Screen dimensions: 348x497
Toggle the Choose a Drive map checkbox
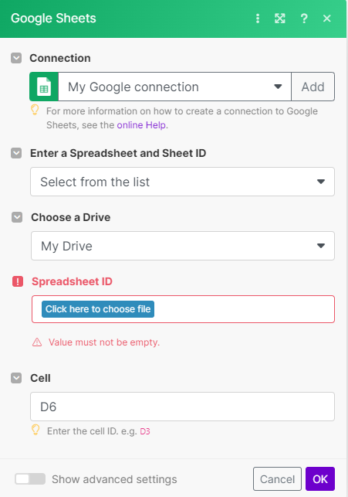[x=17, y=217]
